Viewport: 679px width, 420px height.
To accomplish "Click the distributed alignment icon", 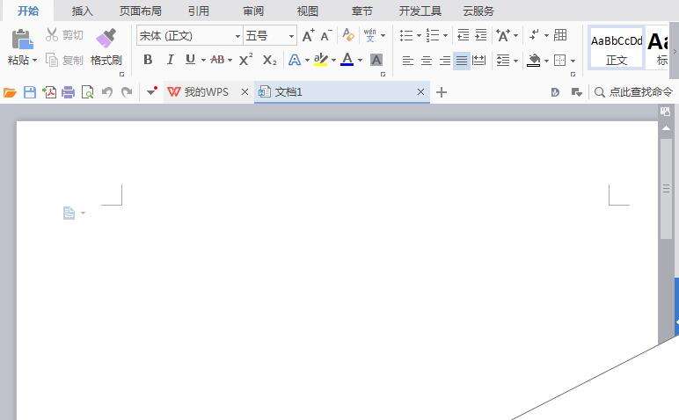I will [479, 60].
